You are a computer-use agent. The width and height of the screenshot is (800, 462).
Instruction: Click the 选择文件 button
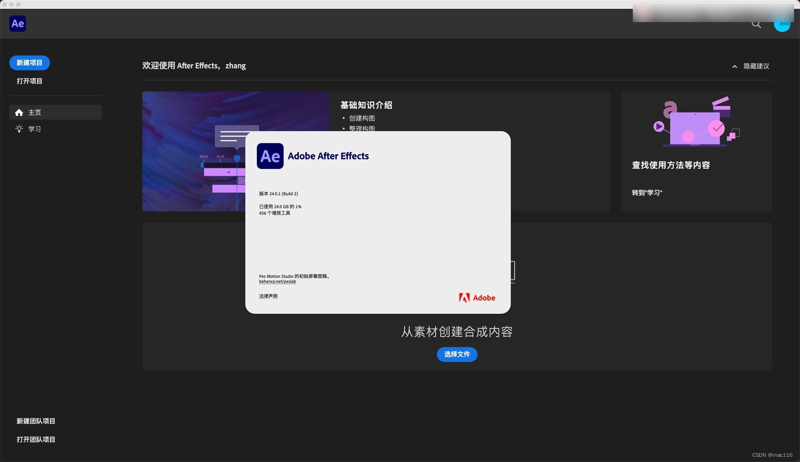point(457,354)
